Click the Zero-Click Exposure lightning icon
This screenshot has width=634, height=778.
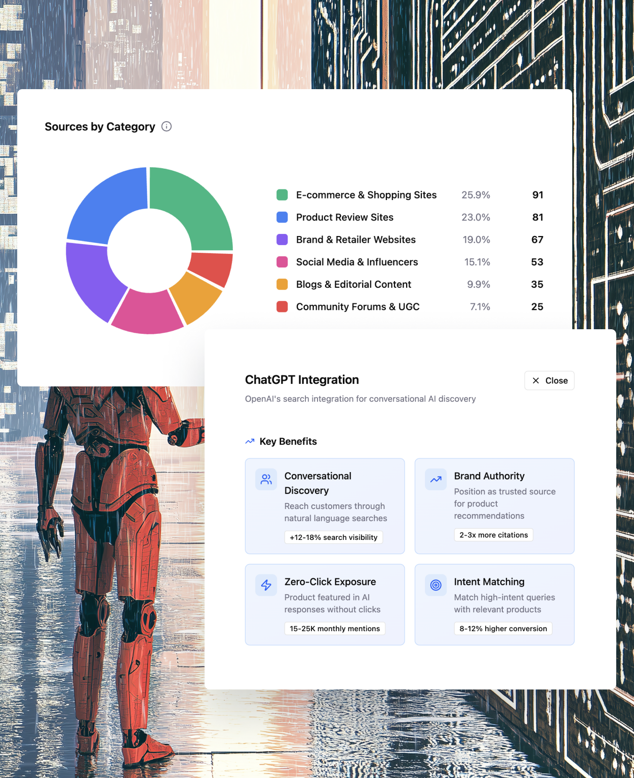pos(266,585)
